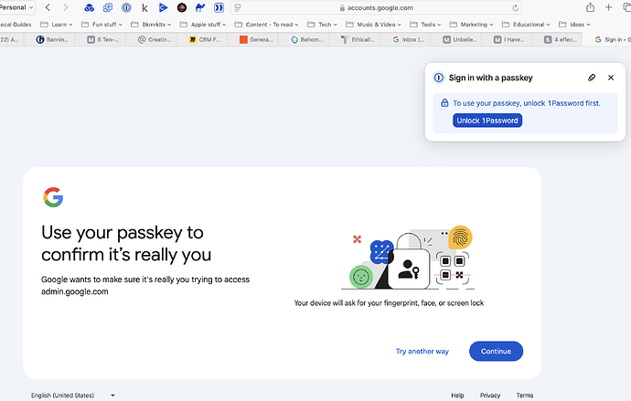Click the Try another way link
Screen dimensions: 631x401
click(422, 351)
